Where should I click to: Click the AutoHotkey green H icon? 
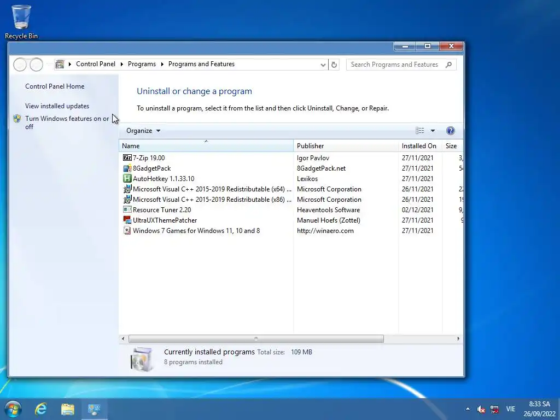click(x=127, y=179)
